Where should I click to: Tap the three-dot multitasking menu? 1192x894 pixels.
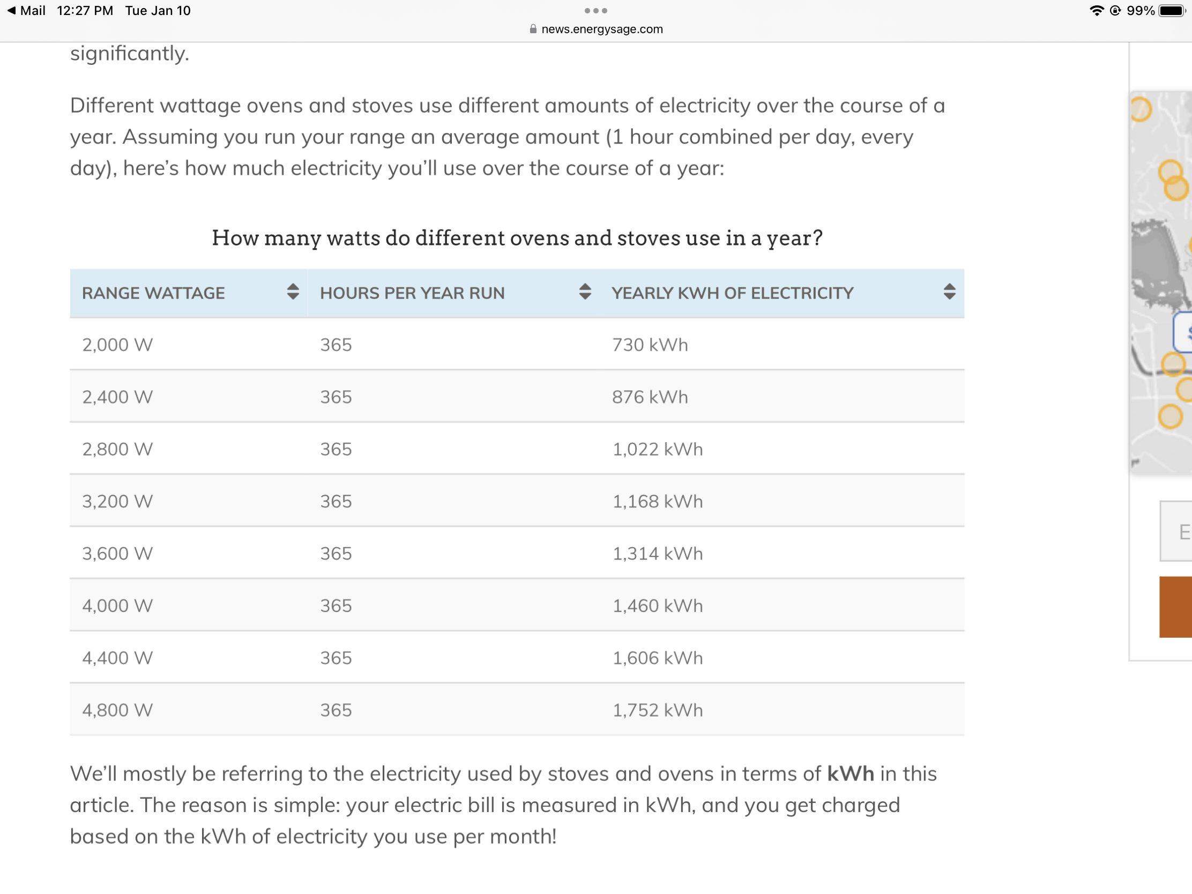[x=595, y=11]
